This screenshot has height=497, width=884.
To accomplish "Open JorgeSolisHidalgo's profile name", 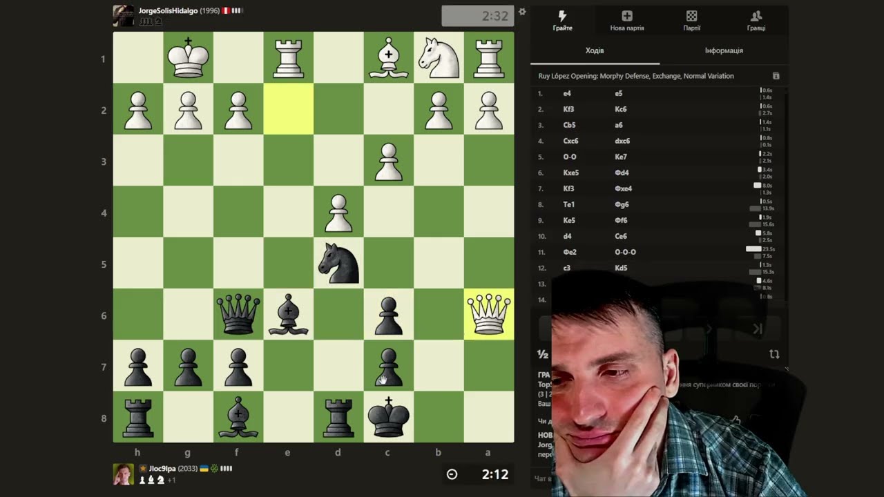I will click(x=168, y=11).
